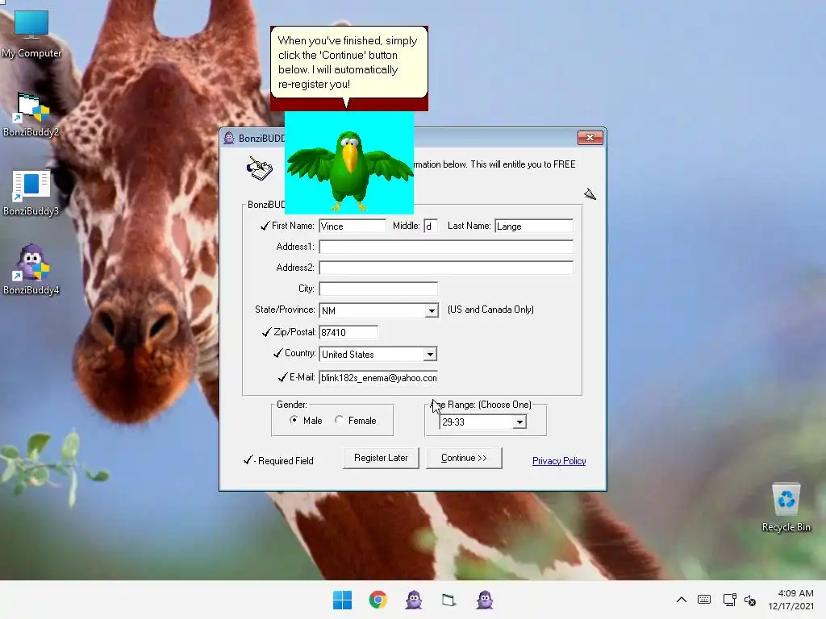Click the green parrot character
The image size is (826, 619).
[349, 169]
